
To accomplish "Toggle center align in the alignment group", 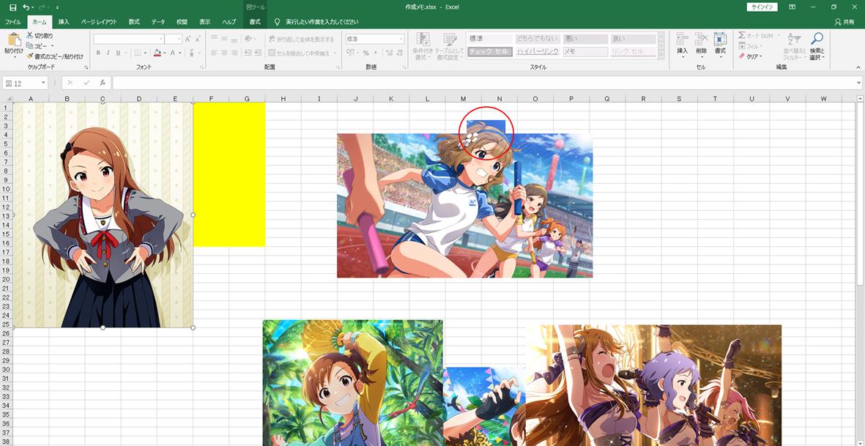I will 224,53.
